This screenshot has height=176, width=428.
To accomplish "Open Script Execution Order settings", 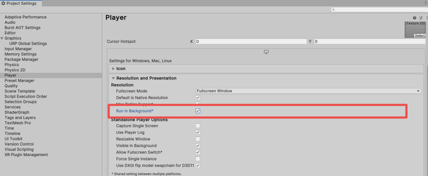I will [x=26, y=96].
